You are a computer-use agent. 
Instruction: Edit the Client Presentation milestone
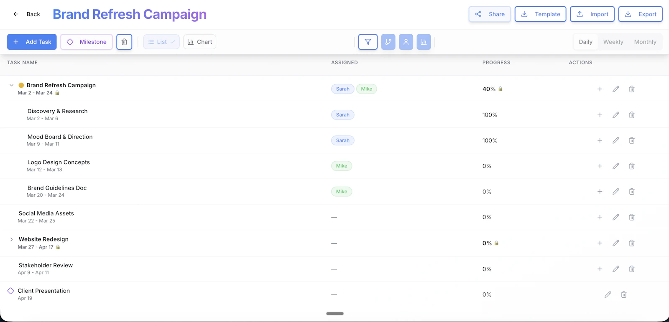[608, 294]
